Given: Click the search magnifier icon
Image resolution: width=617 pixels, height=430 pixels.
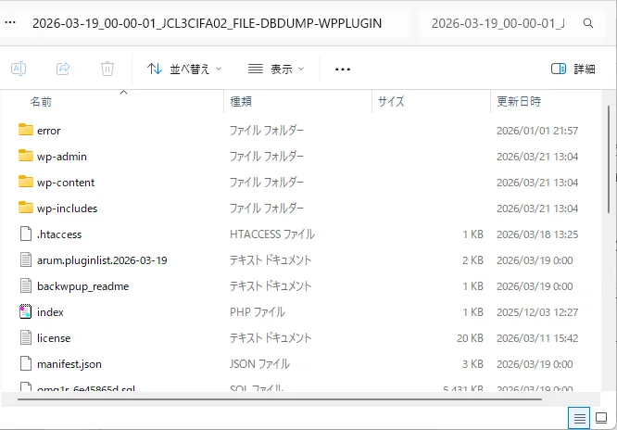Looking at the screenshot, I should coord(588,23).
